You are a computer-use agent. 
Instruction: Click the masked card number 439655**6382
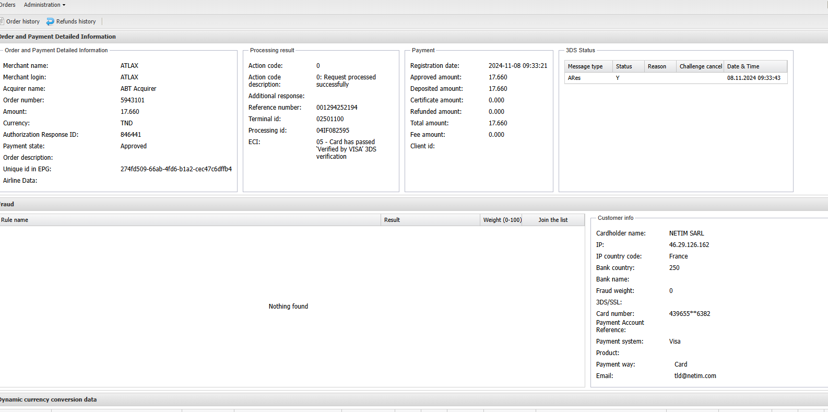click(x=689, y=314)
